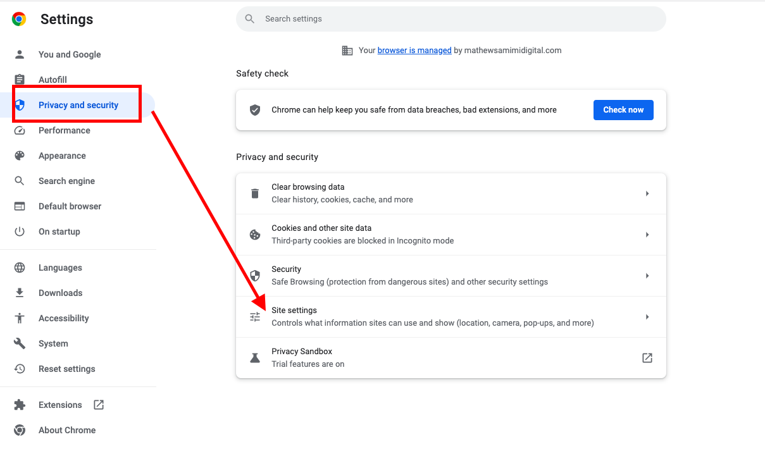
Task: Click the Search settings field
Action: (x=451, y=19)
